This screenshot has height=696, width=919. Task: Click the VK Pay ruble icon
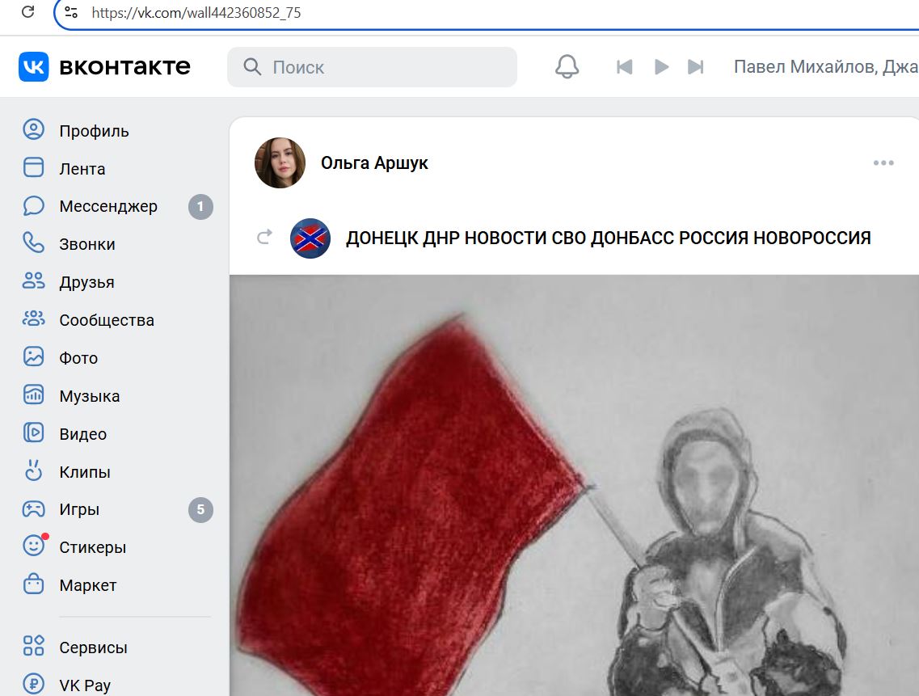33,684
